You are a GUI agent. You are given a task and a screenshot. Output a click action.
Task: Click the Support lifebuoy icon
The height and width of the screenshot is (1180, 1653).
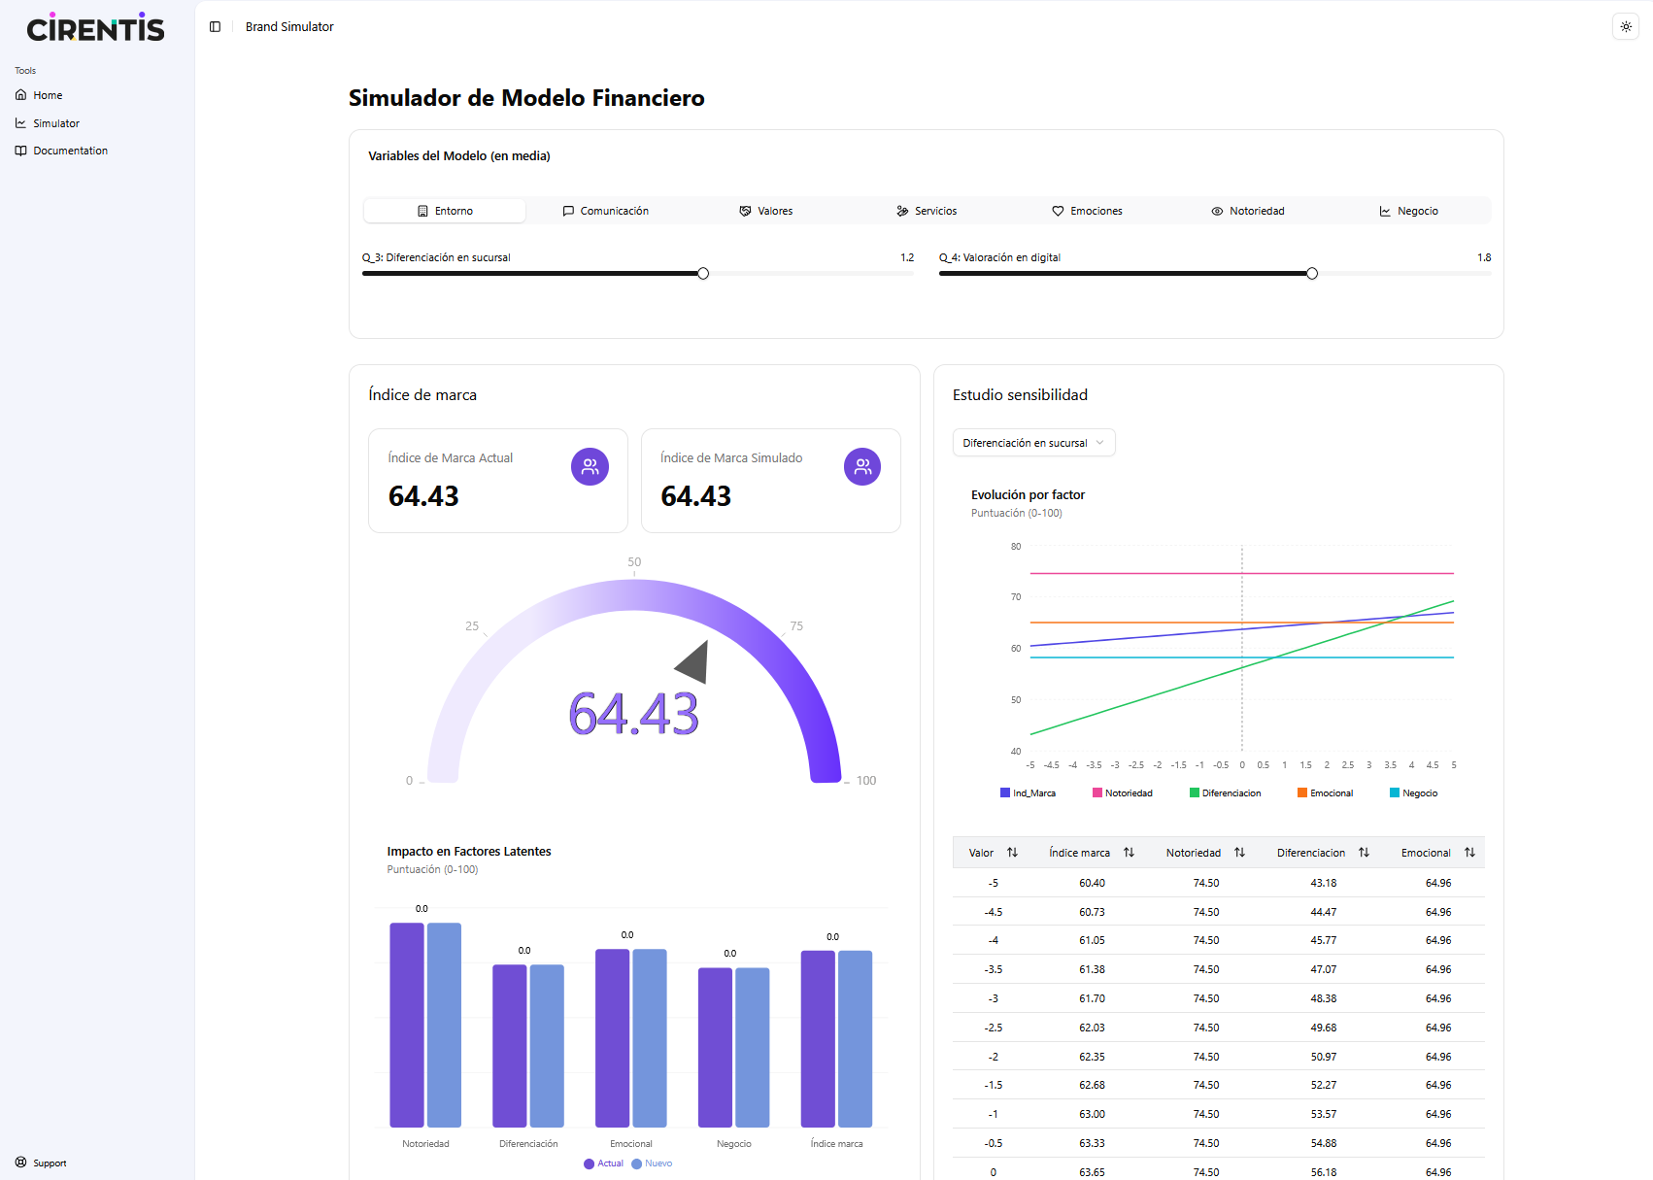[x=21, y=1163]
